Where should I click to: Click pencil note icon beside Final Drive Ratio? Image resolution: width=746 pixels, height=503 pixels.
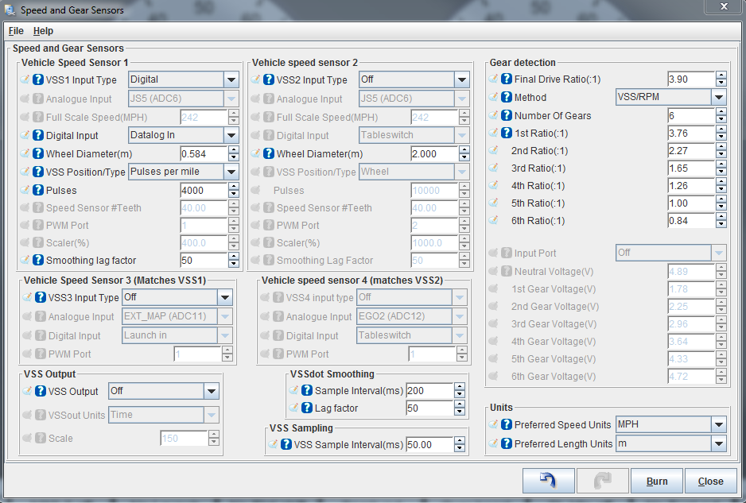494,79
